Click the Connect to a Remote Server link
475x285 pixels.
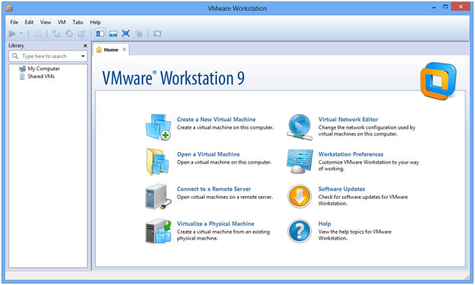pos(214,189)
